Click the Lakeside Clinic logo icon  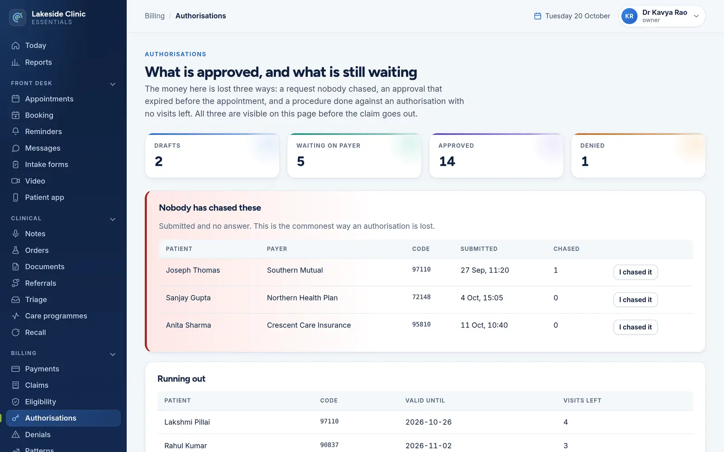coord(18,18)
